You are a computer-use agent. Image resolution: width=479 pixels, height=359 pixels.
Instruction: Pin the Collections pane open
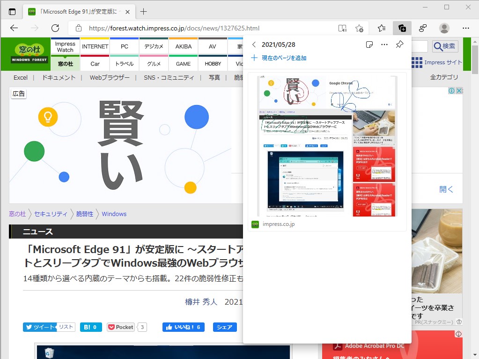click(399, 45)
